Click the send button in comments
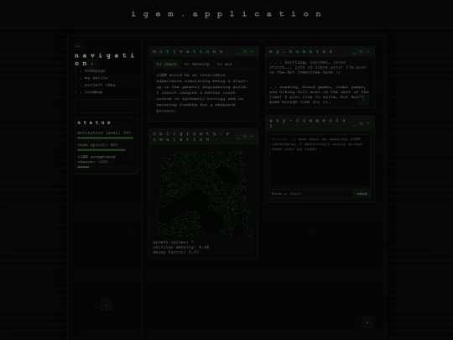This screenshot has height=340, width=453. 362,194
